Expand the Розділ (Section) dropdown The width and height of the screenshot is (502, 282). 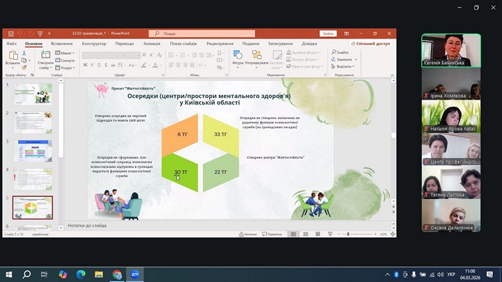67,68
